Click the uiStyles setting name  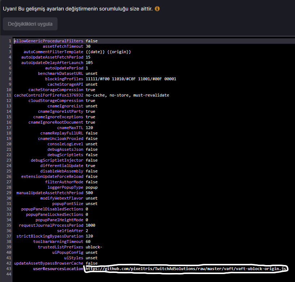pos(73,258)
